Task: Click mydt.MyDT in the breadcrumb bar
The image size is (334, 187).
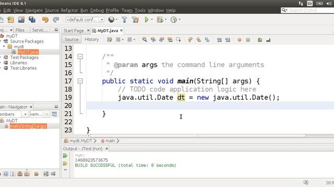Action: pos(80,141)
